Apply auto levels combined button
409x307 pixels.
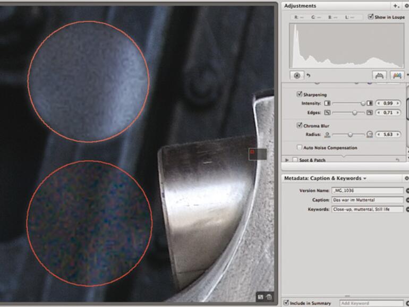379,75
